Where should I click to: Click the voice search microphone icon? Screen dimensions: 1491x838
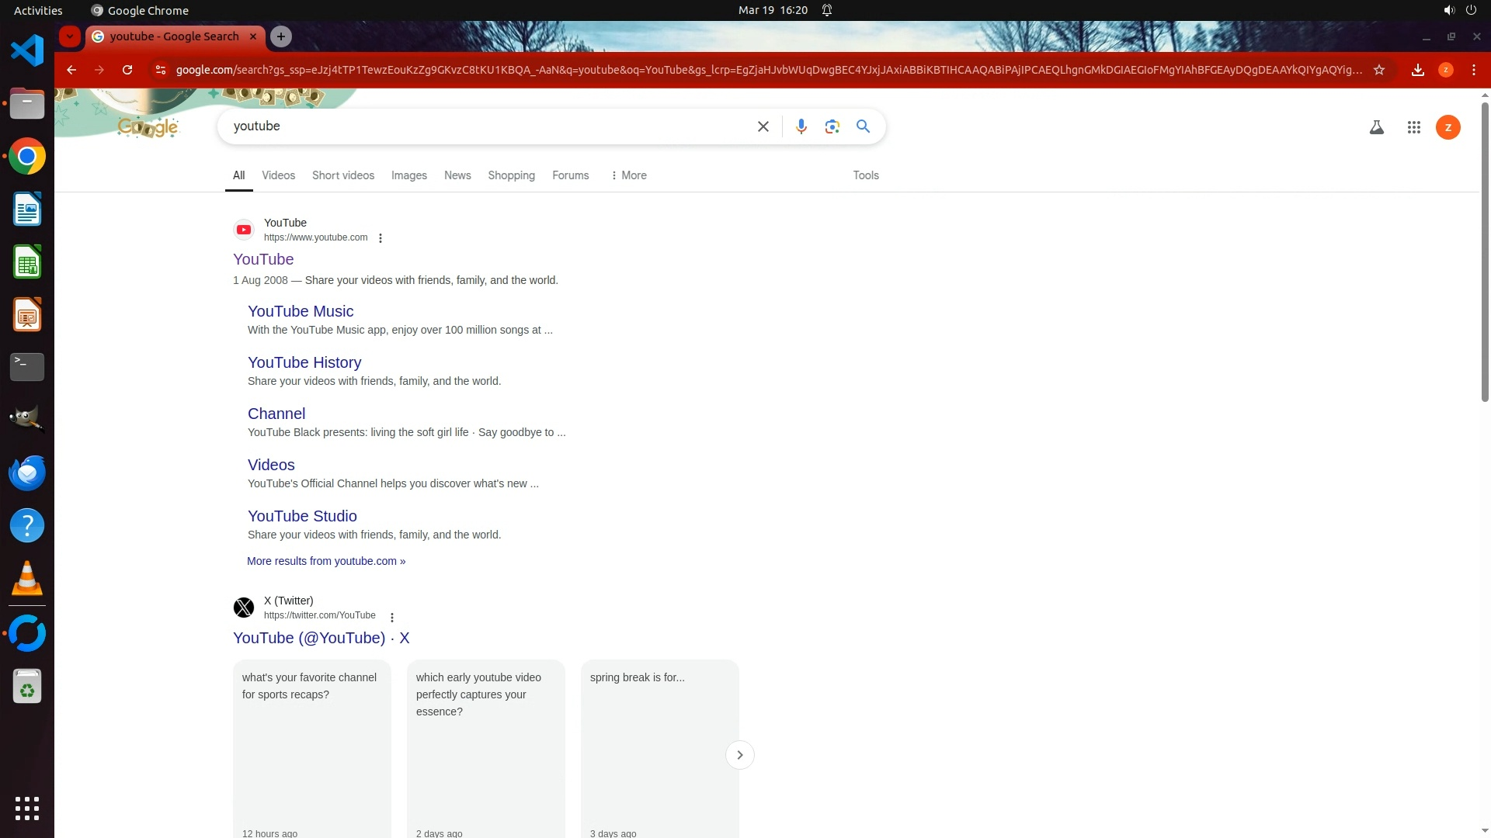click(801, 126)
